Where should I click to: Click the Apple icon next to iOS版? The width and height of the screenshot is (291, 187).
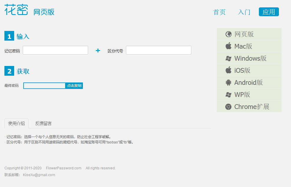(228, 70)
